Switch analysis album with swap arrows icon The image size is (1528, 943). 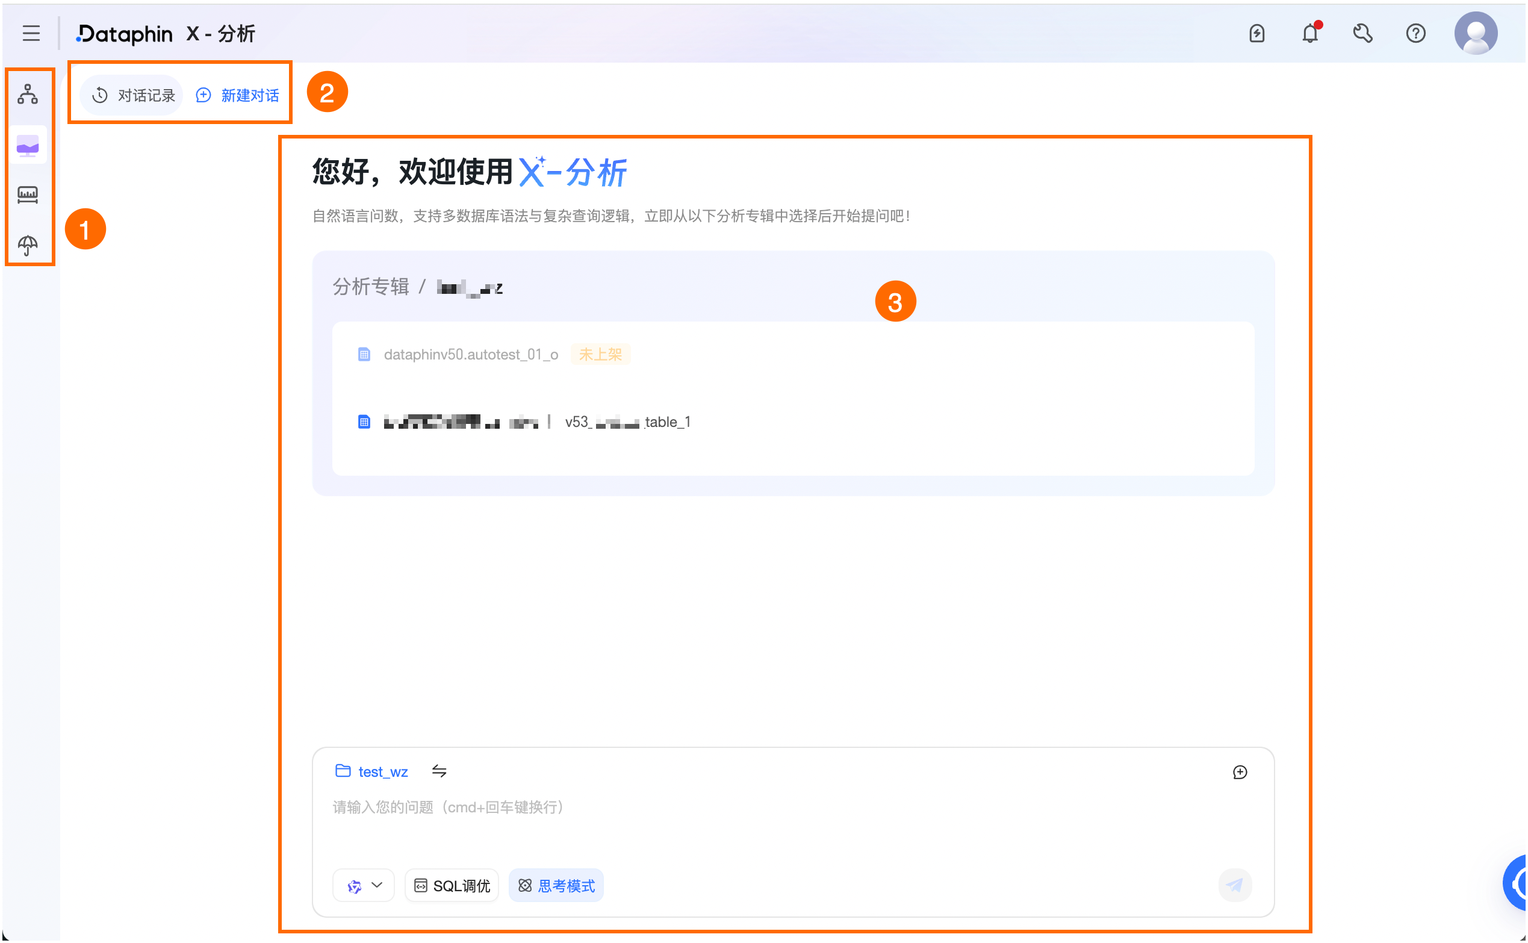coord(439,772)
